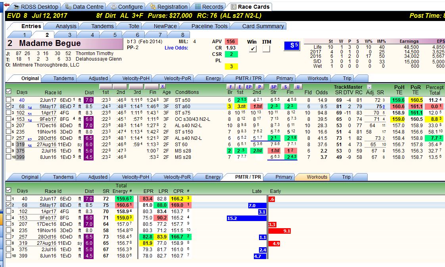
Task: Open Adjusted tab in lower panel
Action: [x=98, y=177]
